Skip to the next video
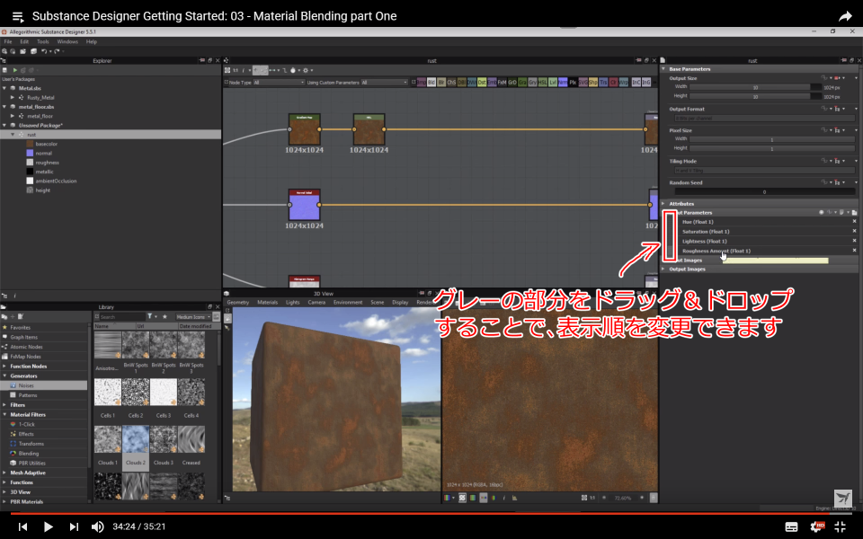Screen dimensions: 863x539 click(x=73, y=526)
